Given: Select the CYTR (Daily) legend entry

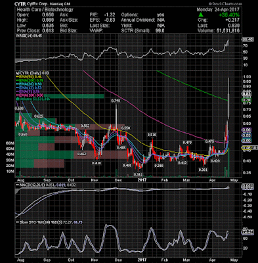Looking at the screenshot, I should pyautogui.click(x=32, y=73).
